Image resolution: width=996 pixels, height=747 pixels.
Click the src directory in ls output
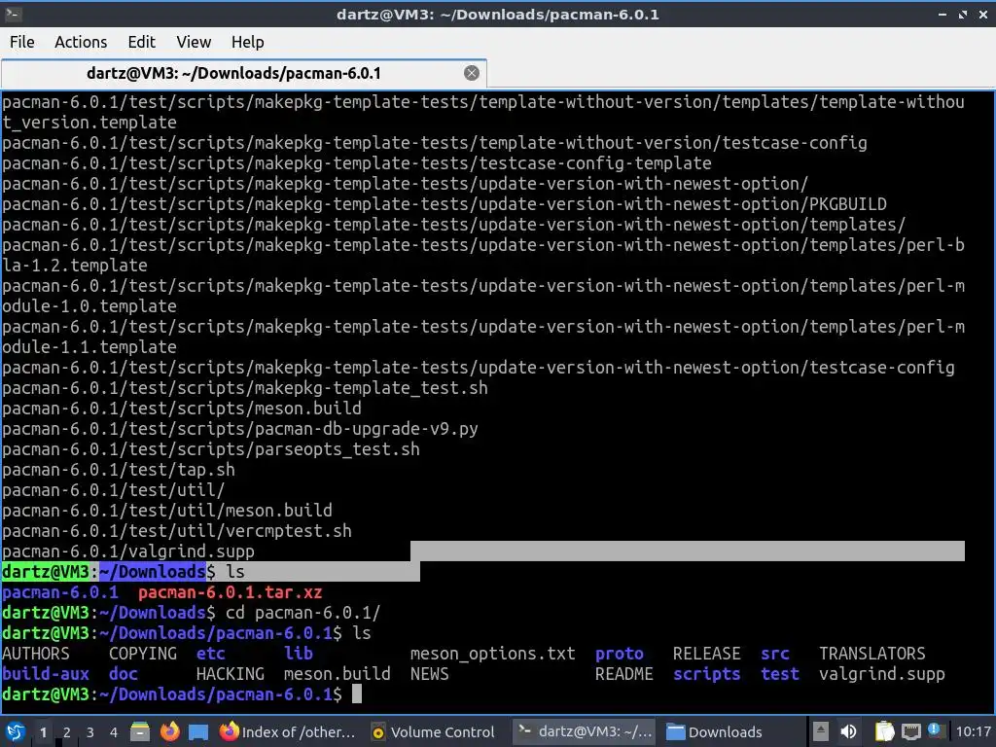[x=775, y=654]
